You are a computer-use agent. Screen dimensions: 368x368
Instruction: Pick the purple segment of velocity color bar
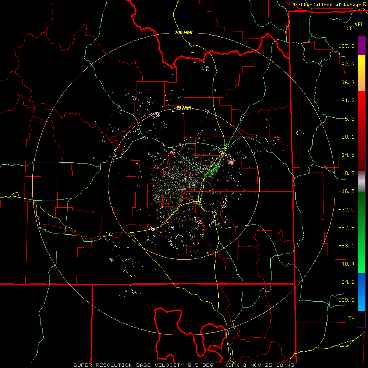[361, 45]
